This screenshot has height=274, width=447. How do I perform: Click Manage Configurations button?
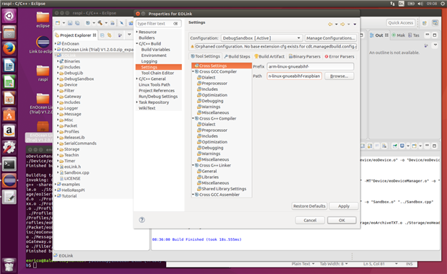pos(331,37)
